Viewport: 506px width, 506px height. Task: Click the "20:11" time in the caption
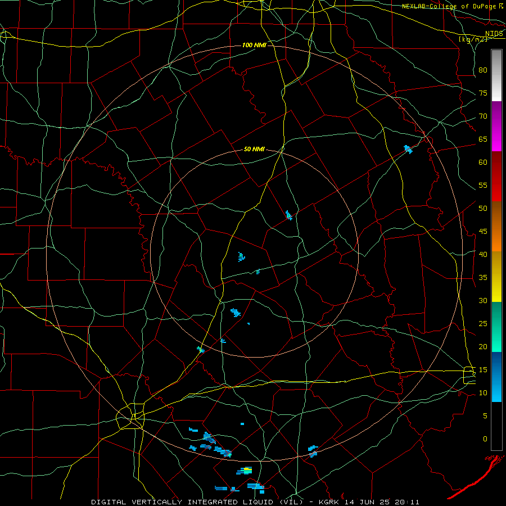click(x=408, y=502)
